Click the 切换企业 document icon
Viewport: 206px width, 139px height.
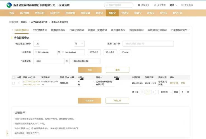pos(139,5)
